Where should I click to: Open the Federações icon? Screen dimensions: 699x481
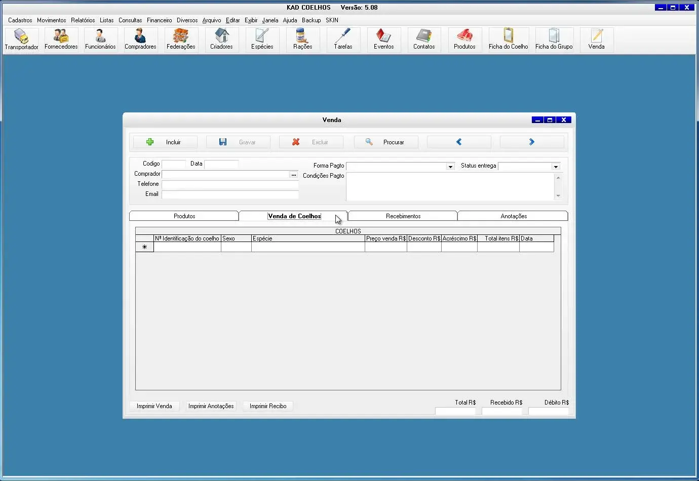(181, 39)
